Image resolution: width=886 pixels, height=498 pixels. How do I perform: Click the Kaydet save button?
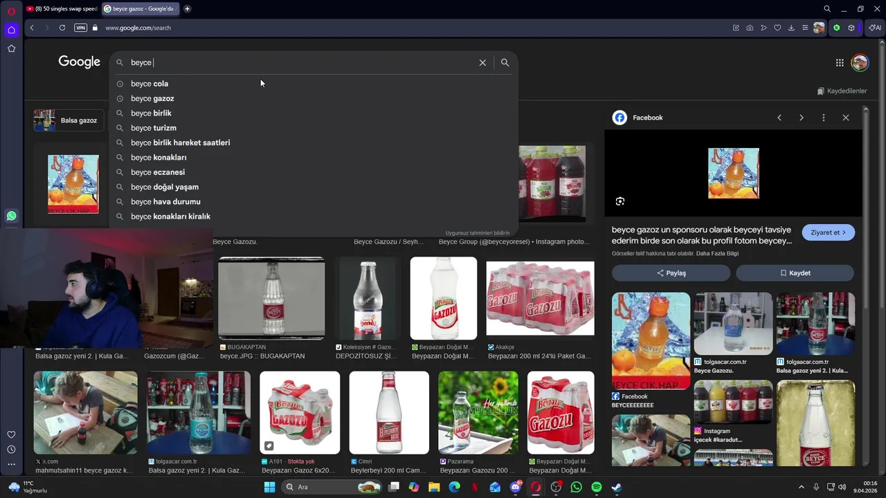(x=795, y=273)
